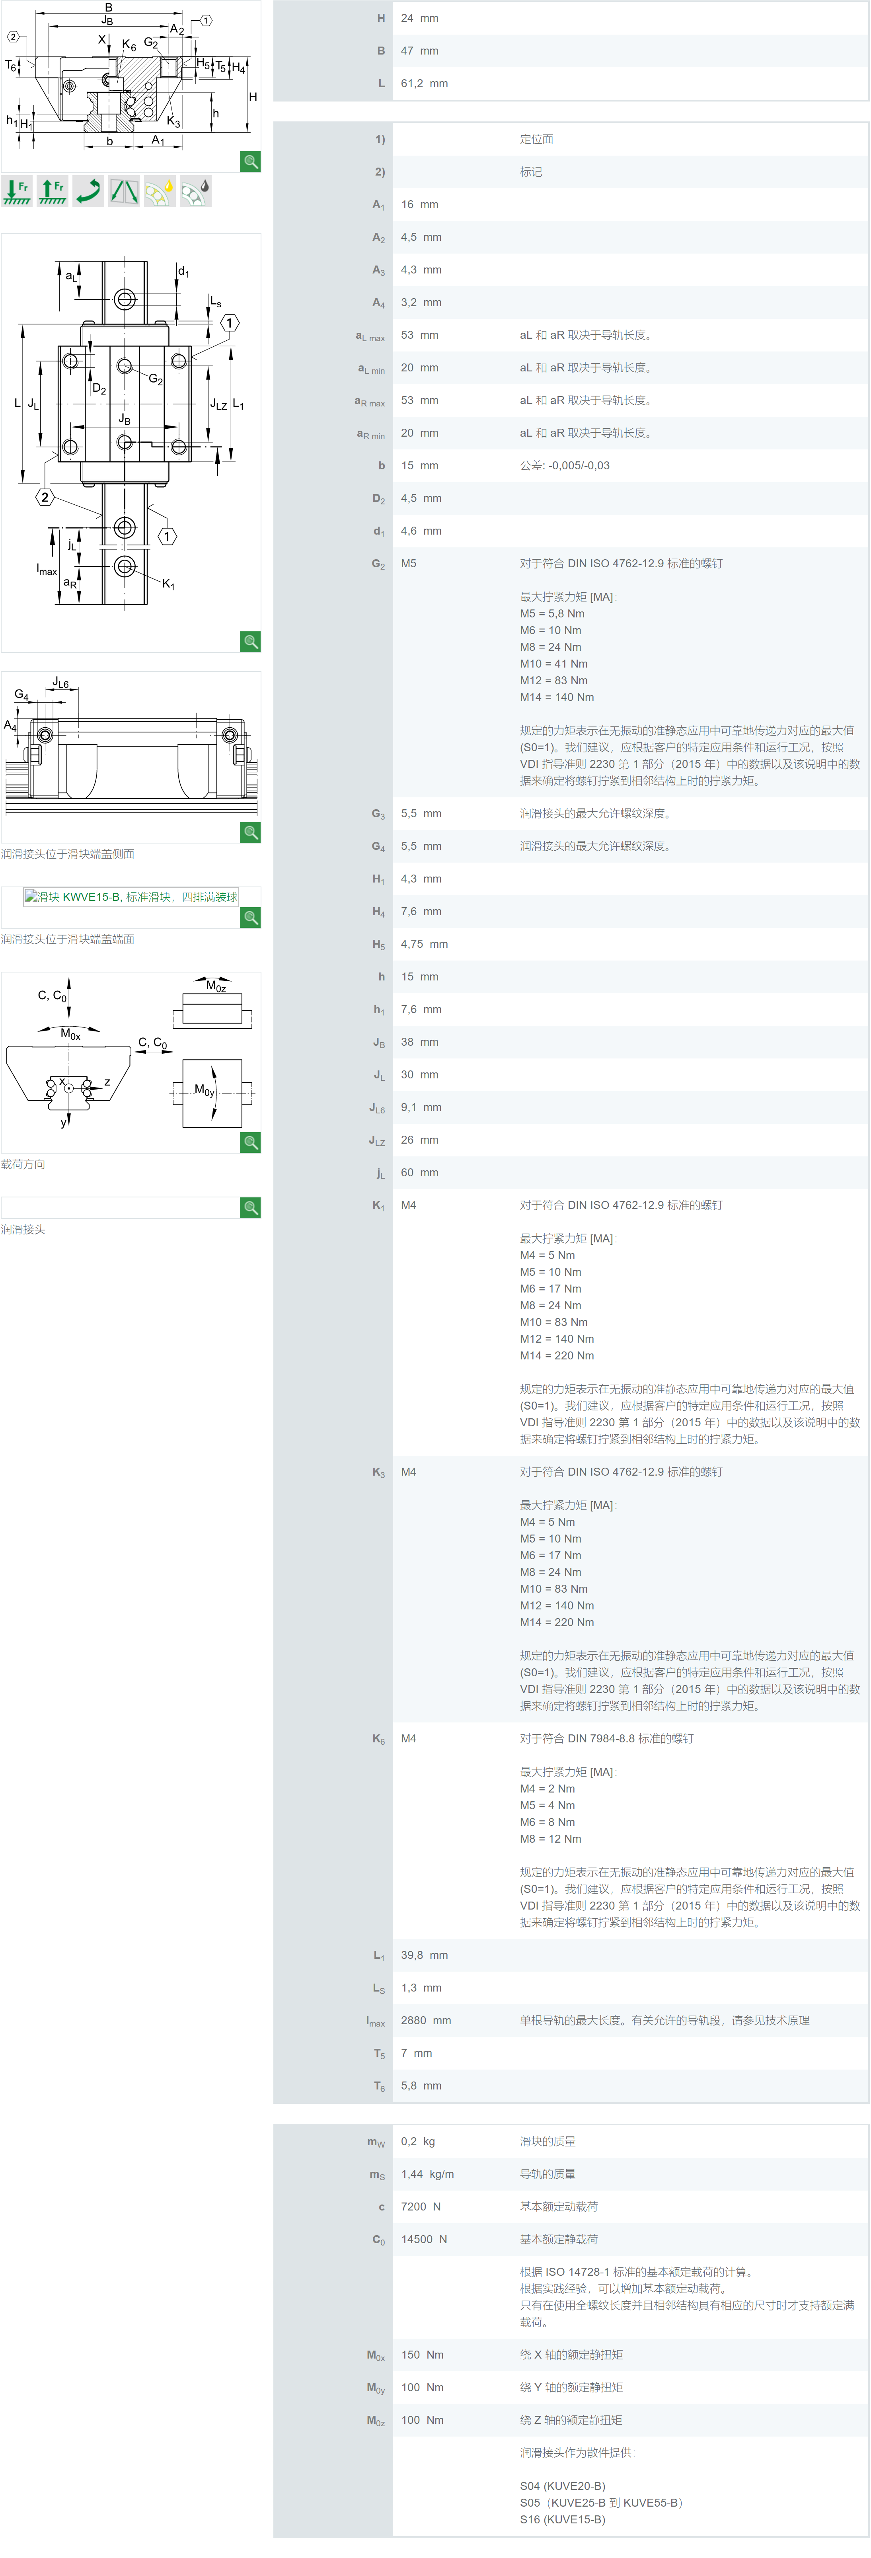Screen dimensions: 871x2558
Task: Click A4 value 3,2 mm
Action: tap(422, 303)
